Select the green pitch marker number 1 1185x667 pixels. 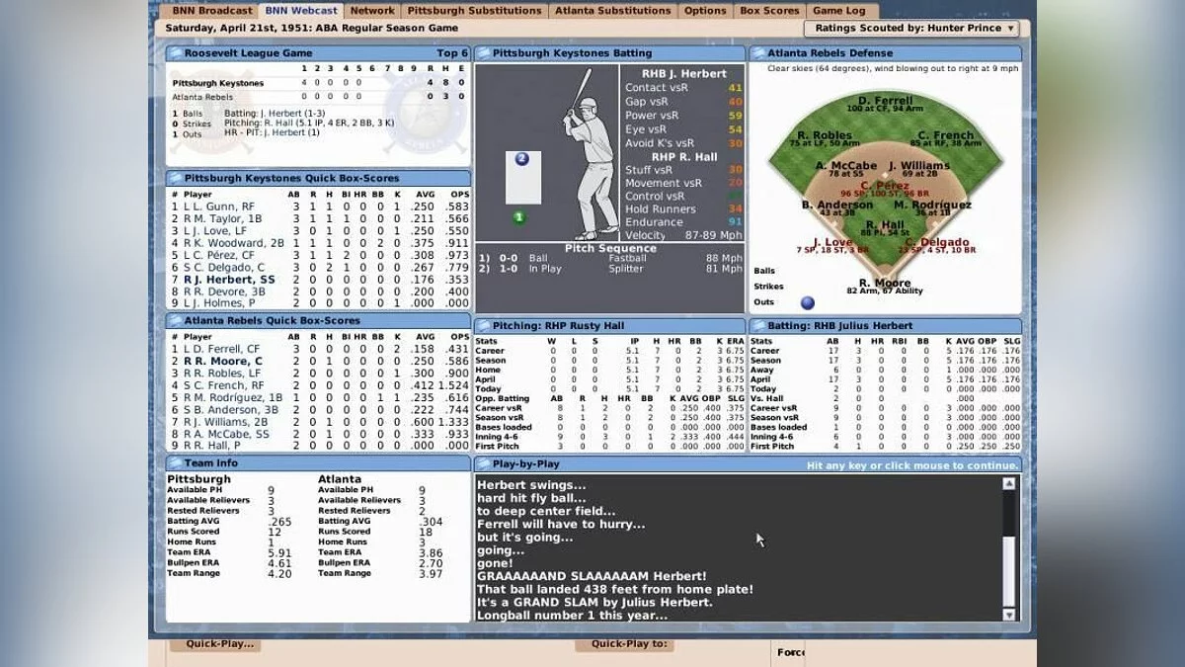519,217
